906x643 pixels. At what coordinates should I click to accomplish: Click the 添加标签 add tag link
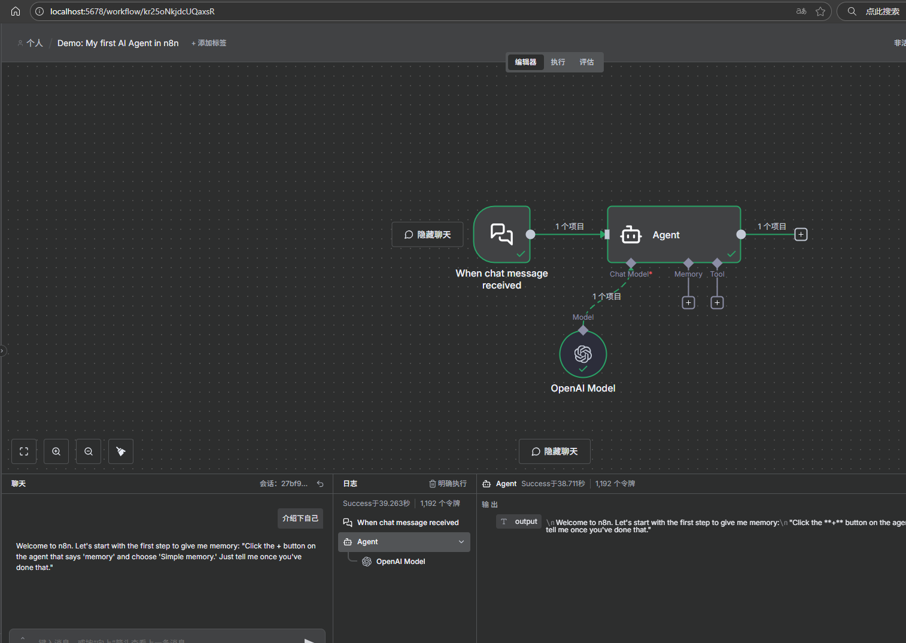click(209, 43)
